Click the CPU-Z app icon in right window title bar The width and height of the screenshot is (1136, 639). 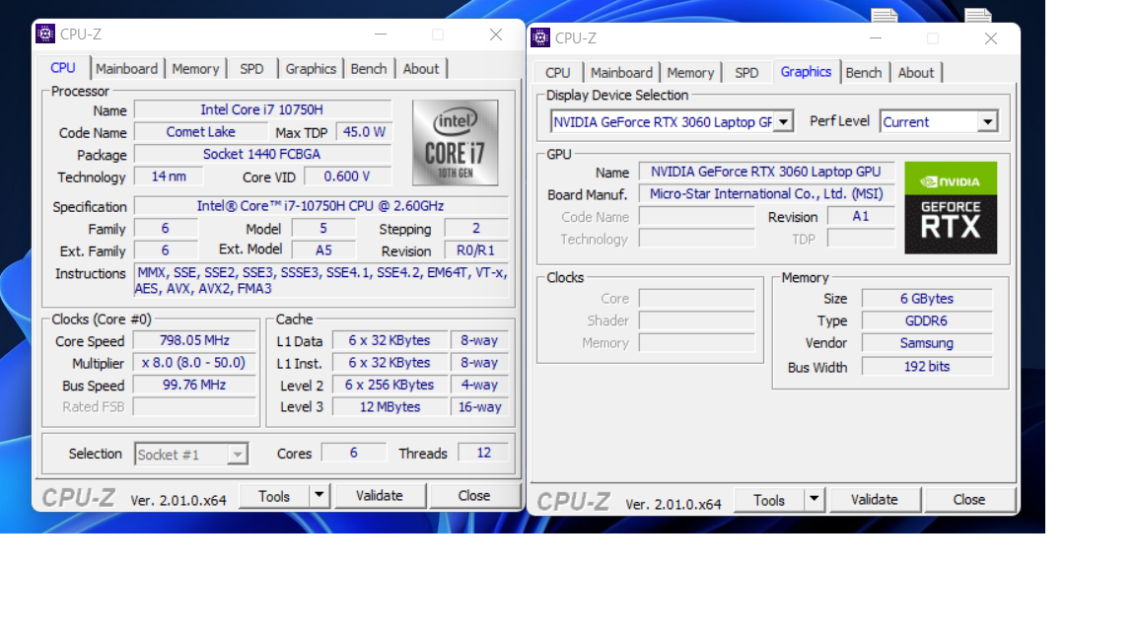click(540, 37)
